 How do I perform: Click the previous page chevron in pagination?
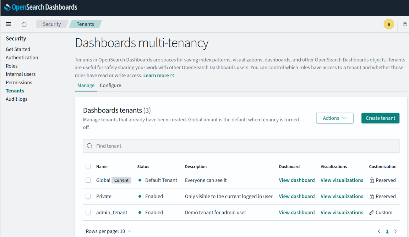pos(379,231)
